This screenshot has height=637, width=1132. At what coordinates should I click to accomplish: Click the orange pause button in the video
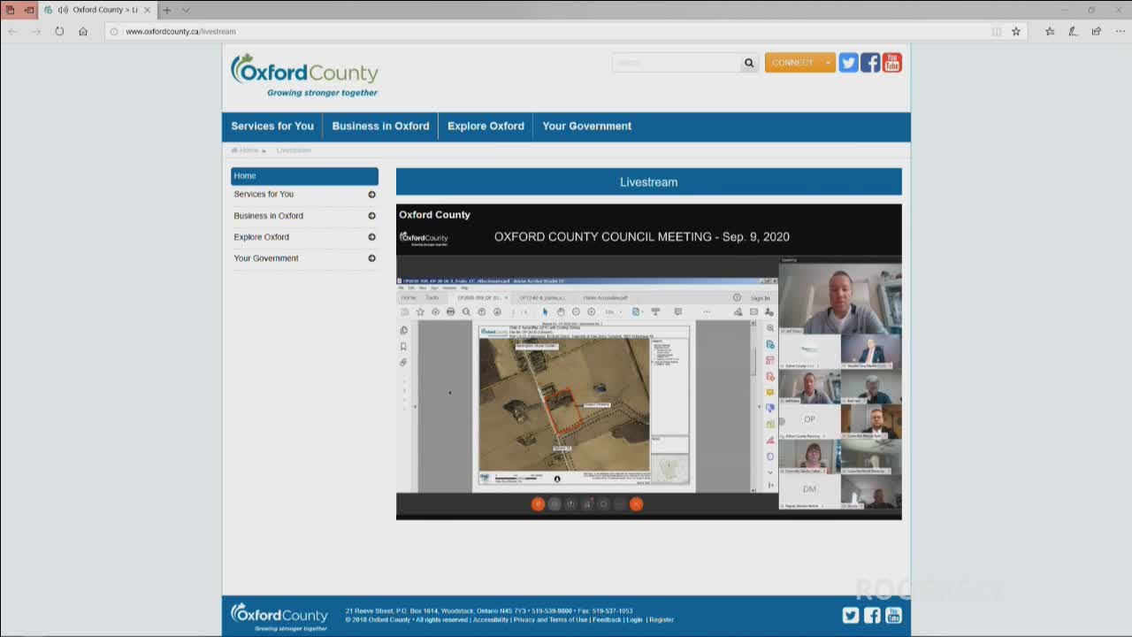(x=538, y=504)
